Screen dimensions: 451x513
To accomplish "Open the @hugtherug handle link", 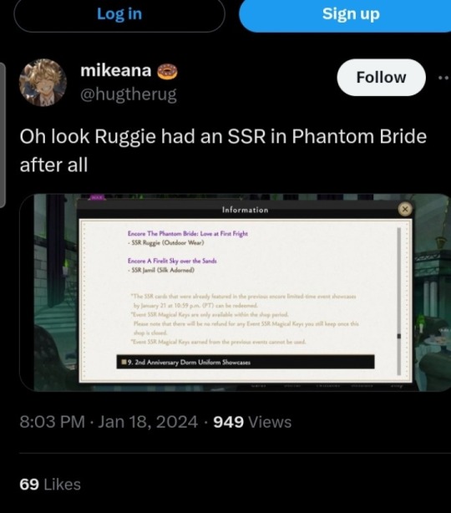I will (x=129, y=94).
